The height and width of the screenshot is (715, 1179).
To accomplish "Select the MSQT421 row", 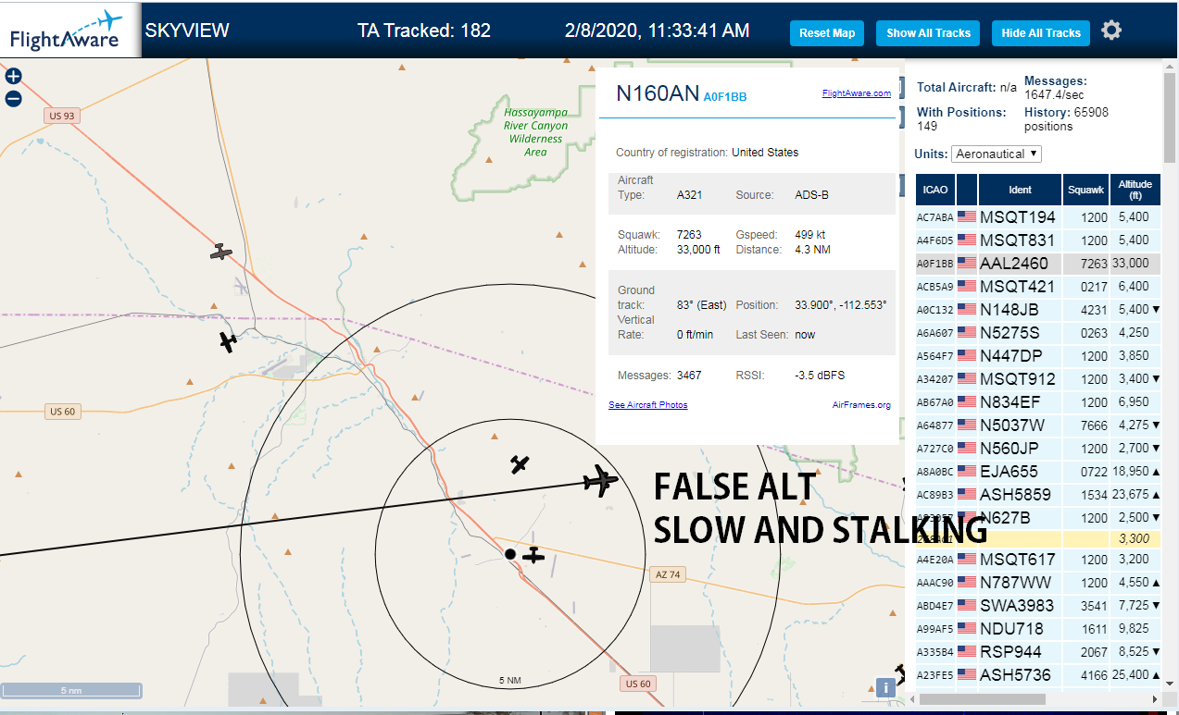I will click(1038, 287).
